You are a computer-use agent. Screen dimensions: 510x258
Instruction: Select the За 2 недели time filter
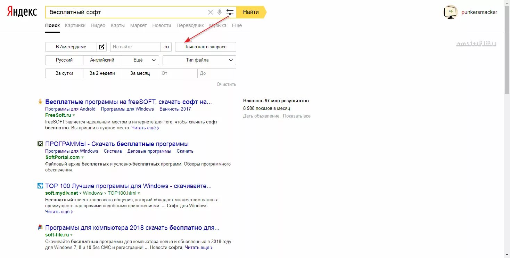[102, 73]
